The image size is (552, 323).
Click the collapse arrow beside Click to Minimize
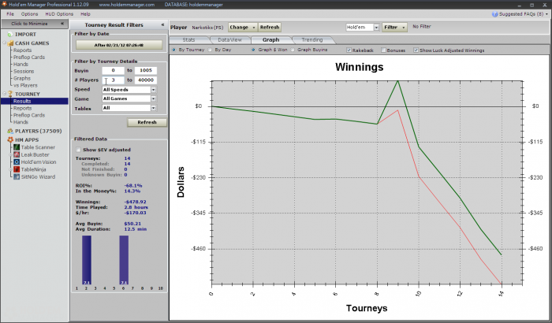coord(62,24)
